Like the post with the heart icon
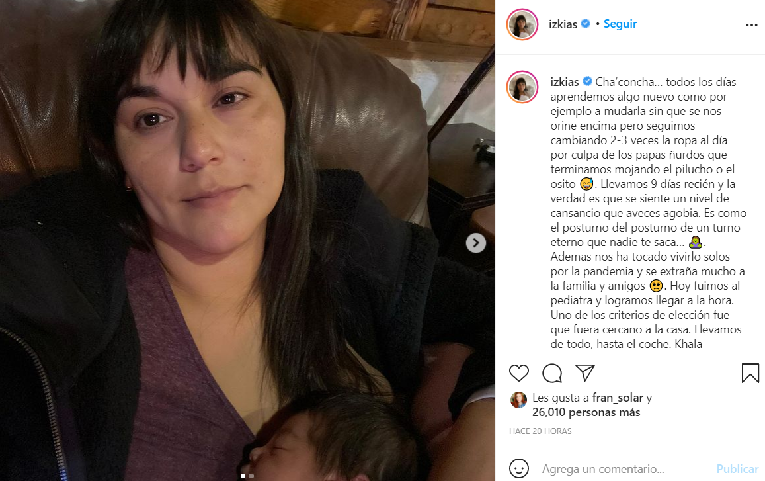The width and height of the screenshot is (765, 481). point(518,373)
